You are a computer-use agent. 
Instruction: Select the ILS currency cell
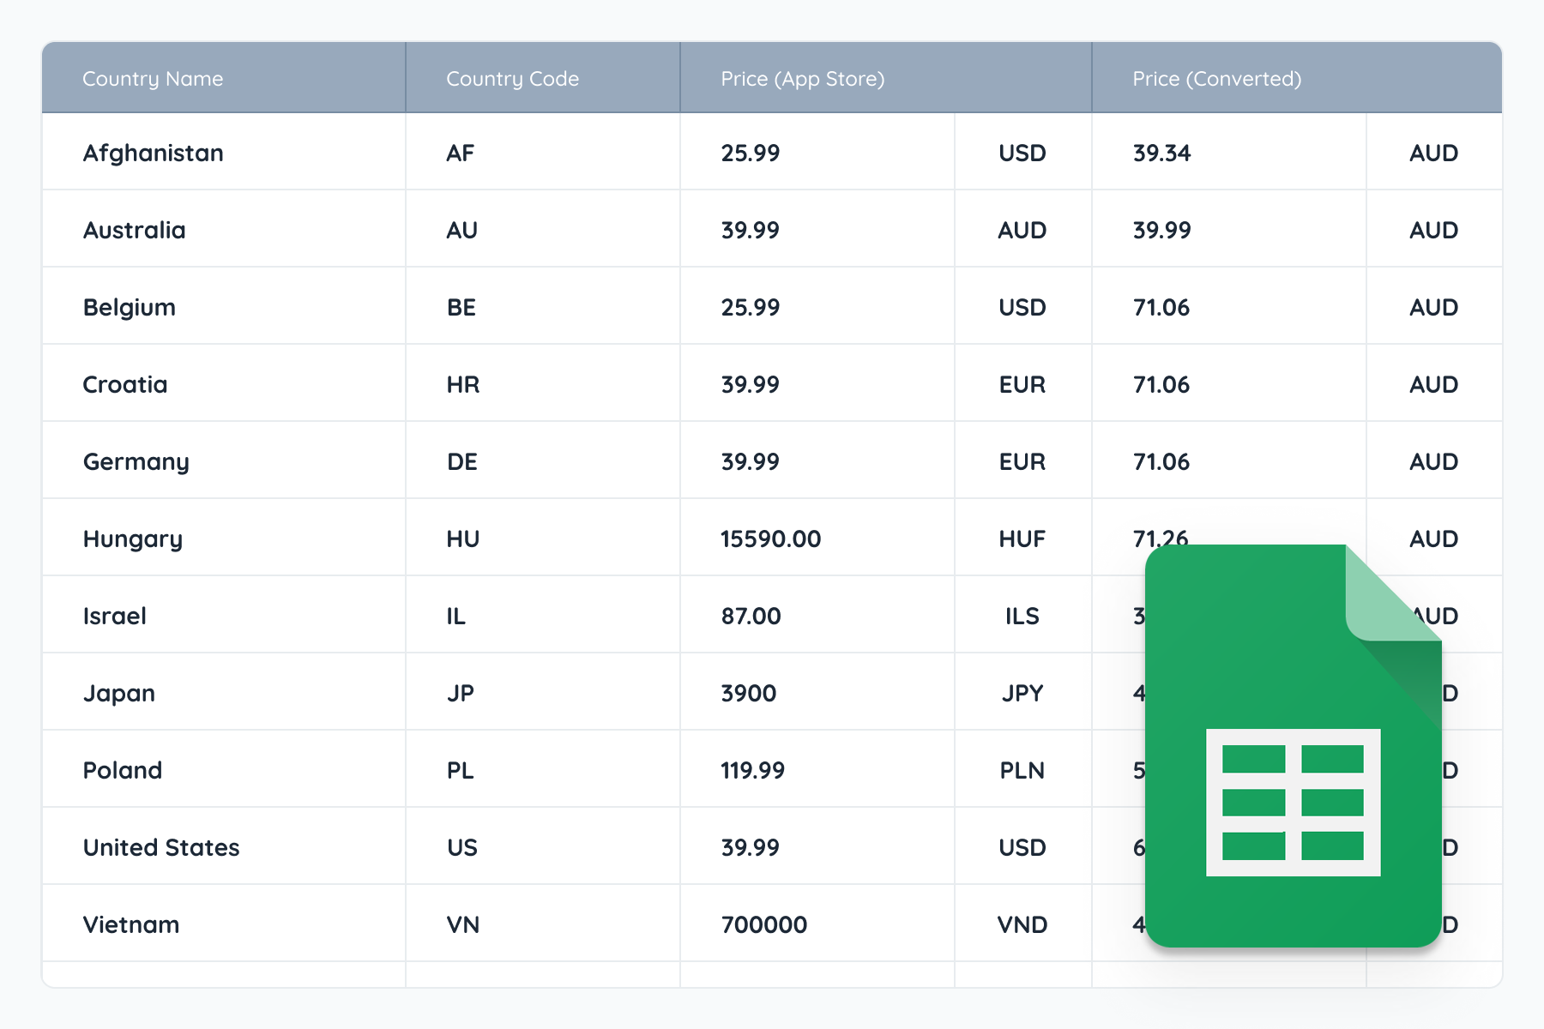point(1022,616)
